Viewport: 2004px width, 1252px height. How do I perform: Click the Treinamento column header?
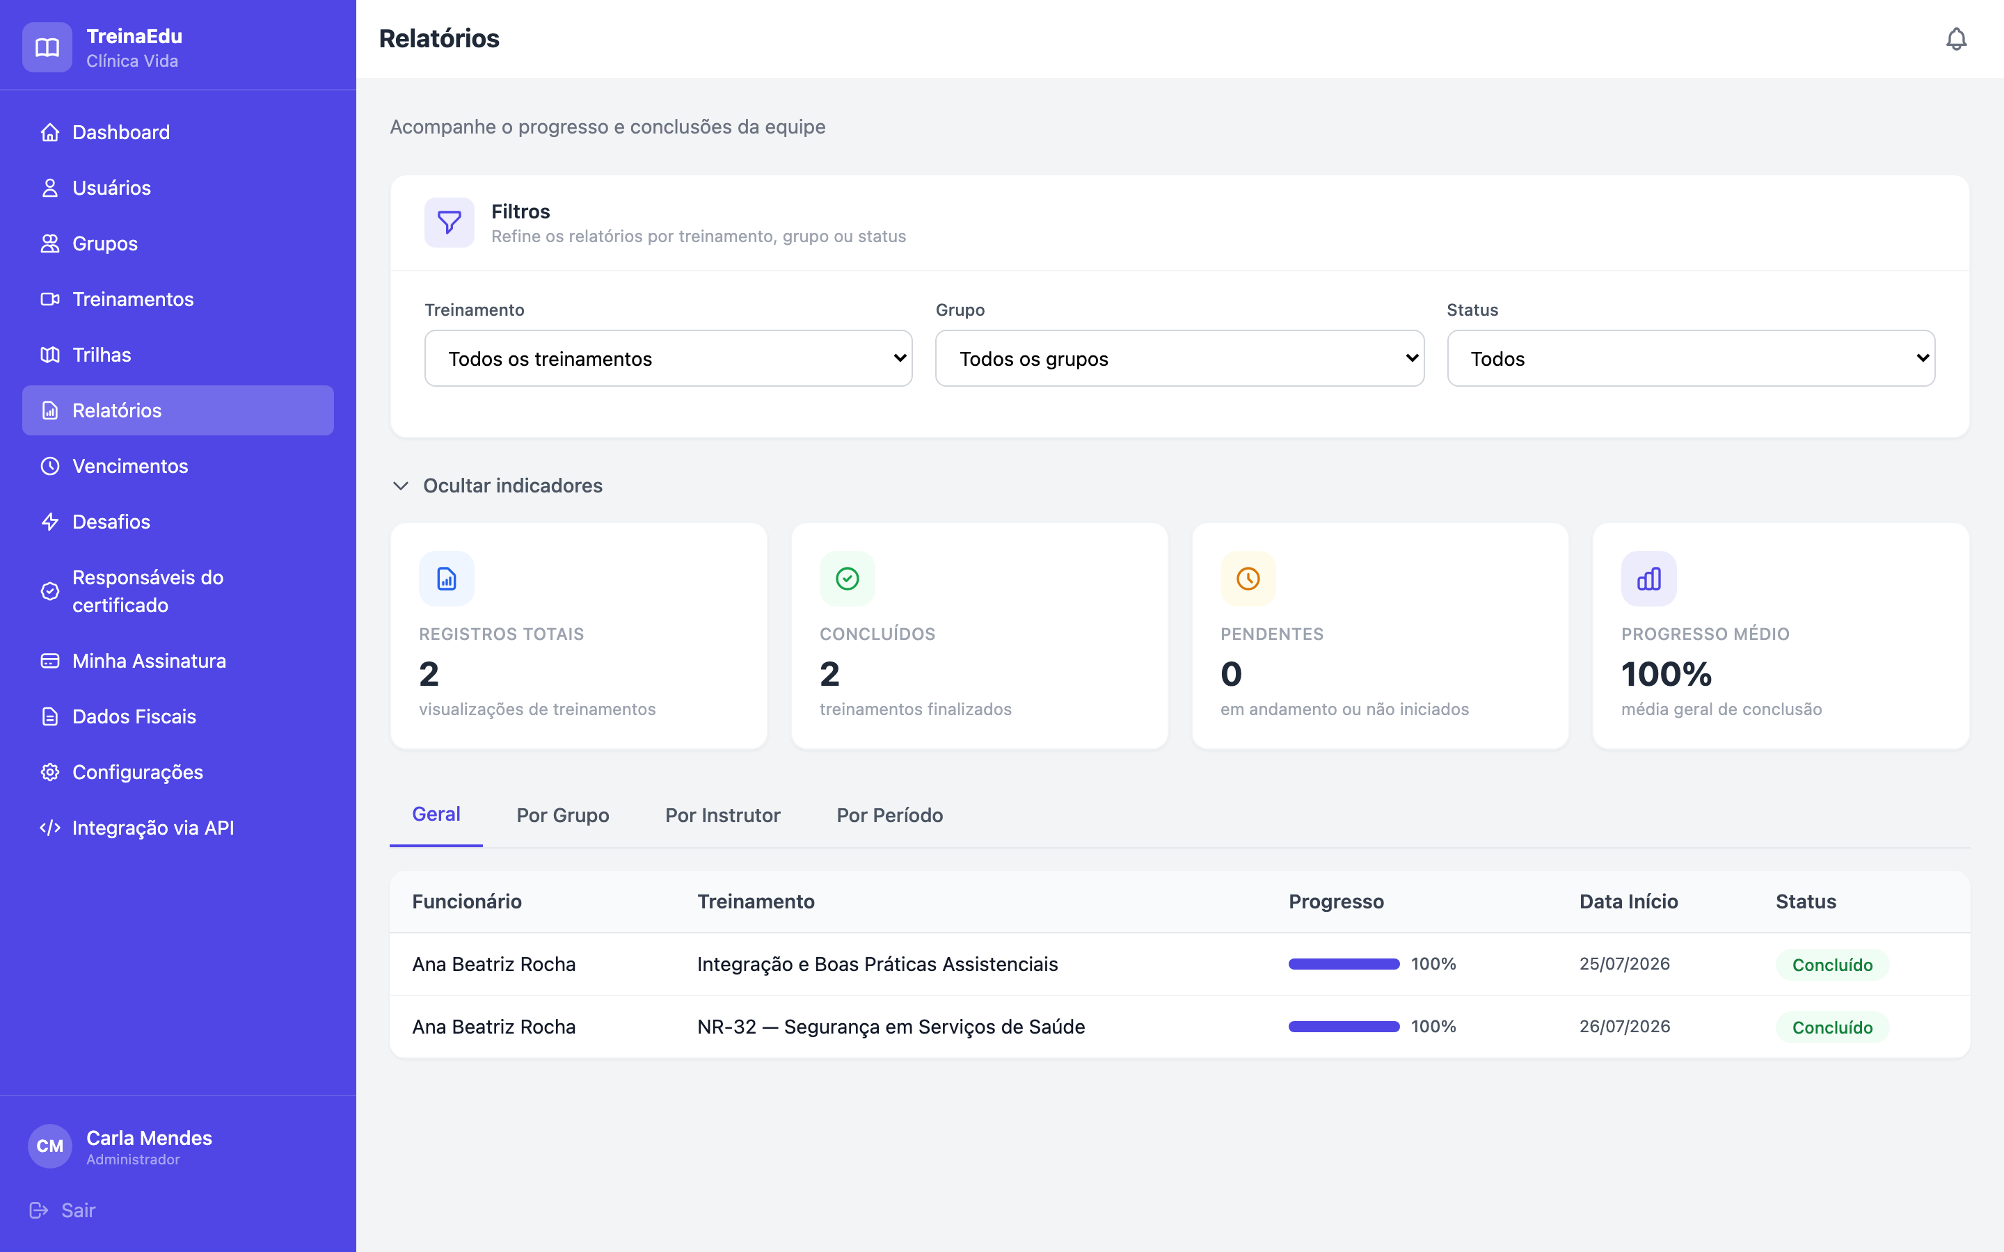coord(755,901)
